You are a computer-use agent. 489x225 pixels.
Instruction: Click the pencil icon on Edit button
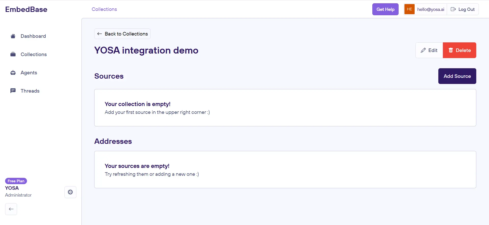point(423,50)
